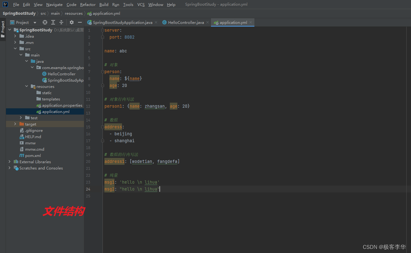
Task: Click the com.example package icon
Action: tap(39, 68)
